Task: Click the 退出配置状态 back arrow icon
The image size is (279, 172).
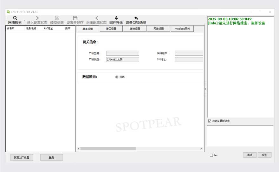Action: 96,18
